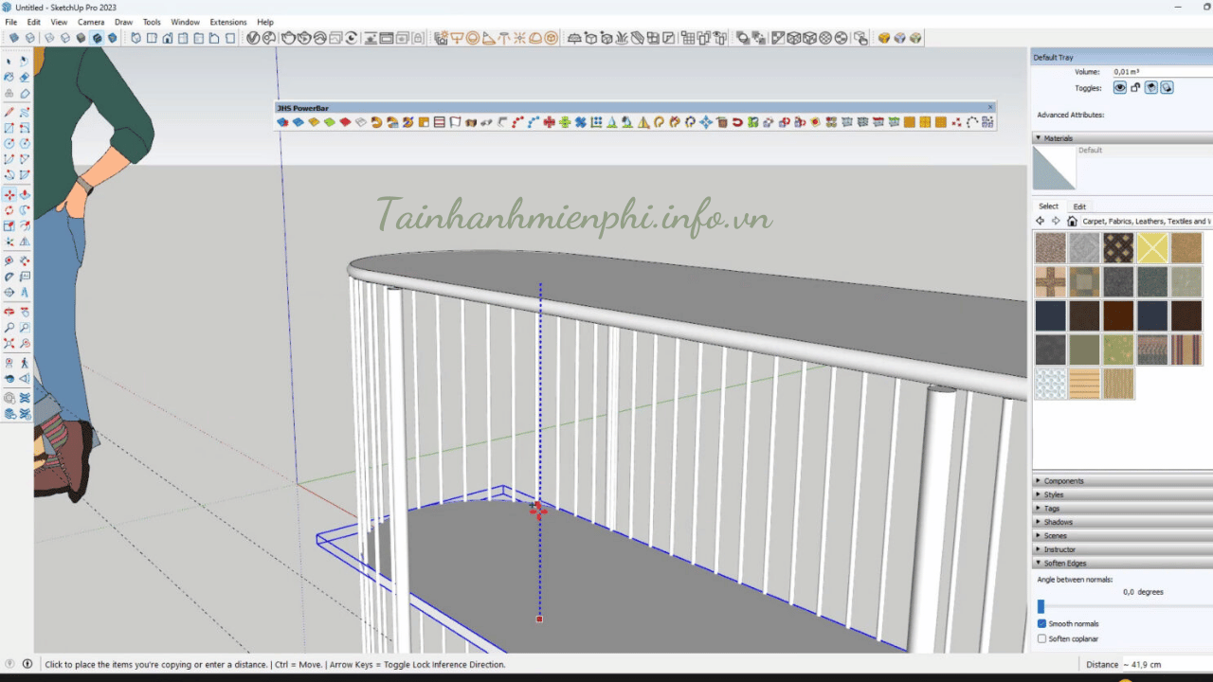
Task: Click the materials home icon
Action: [1072, 221]
